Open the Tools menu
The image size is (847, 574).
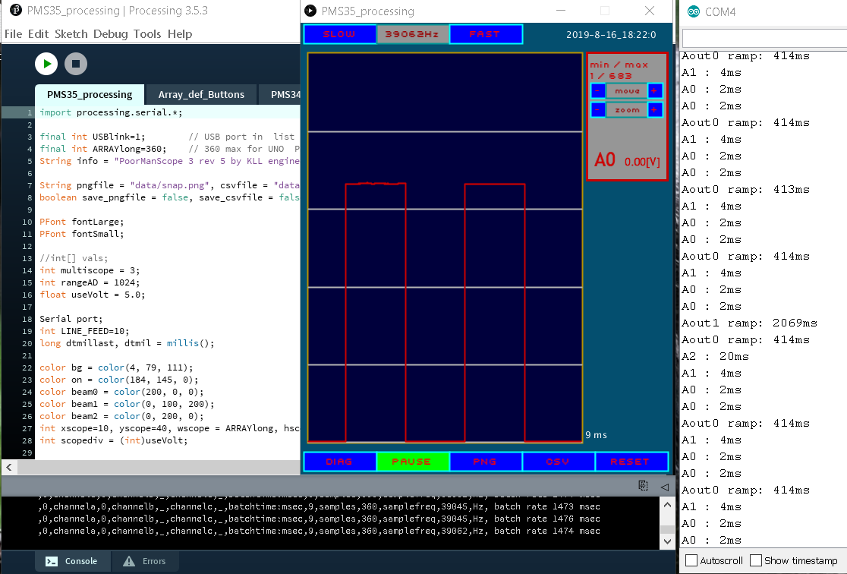pos(147,34)
